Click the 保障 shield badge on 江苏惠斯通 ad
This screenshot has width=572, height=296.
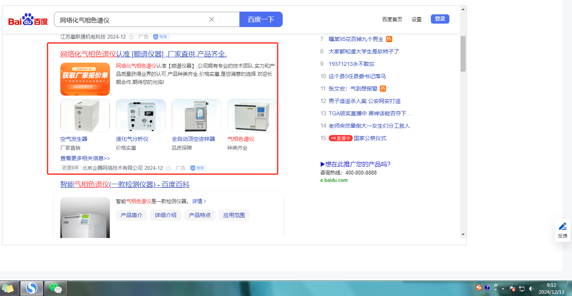pos(161,37)
